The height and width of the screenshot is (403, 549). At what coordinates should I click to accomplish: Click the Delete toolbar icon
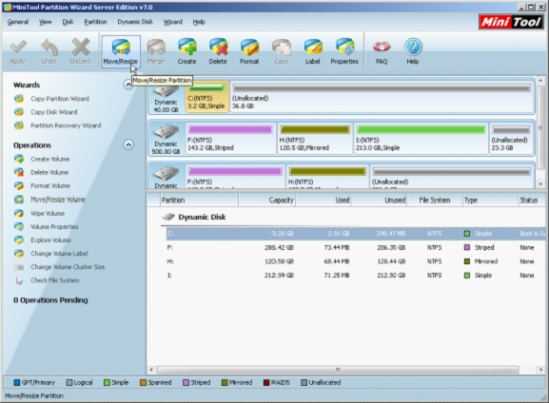click(218, 51)
